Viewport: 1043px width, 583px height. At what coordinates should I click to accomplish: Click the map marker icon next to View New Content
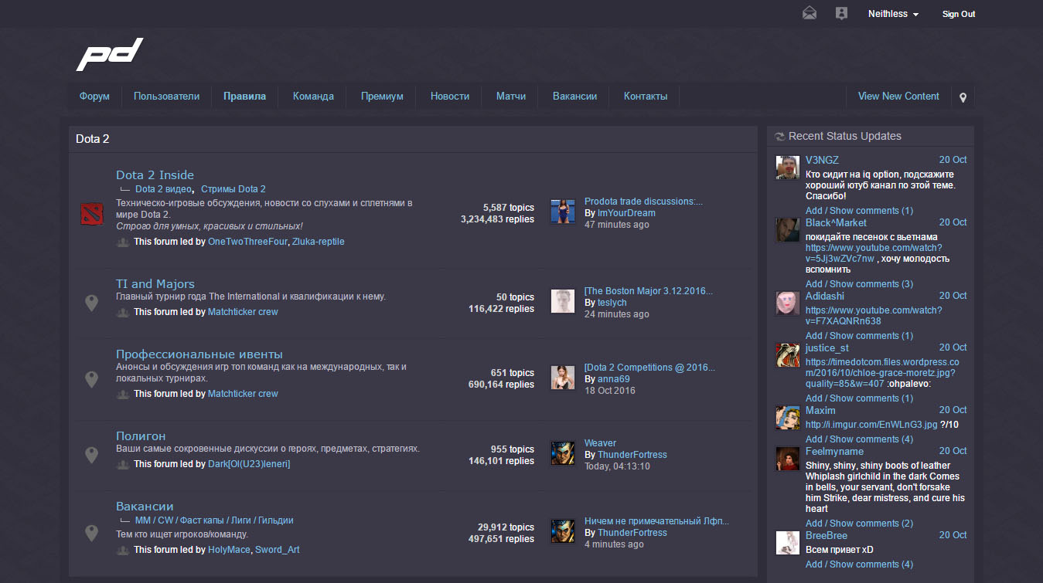pyautogui.click(x=963, y=97)
